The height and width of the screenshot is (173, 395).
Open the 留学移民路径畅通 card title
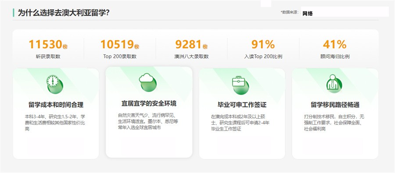(335, 105)
